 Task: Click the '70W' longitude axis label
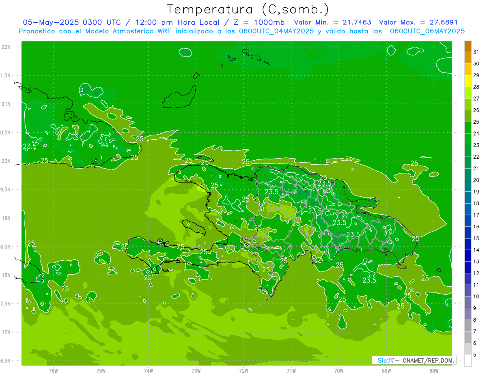(x=339, y=370)
